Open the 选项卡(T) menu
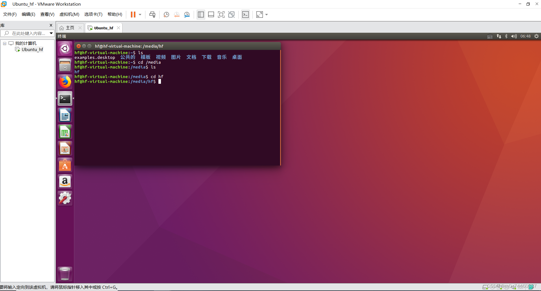The image size is (541, 291). (93, 14)
